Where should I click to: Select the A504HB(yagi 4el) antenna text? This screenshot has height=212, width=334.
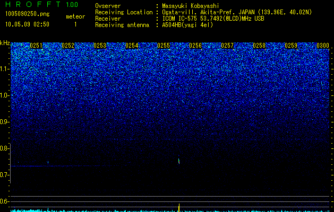pos(187,25)
